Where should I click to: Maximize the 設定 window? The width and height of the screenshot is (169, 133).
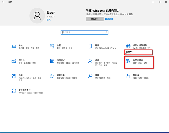pyautogui.click(x=159, y=2)
